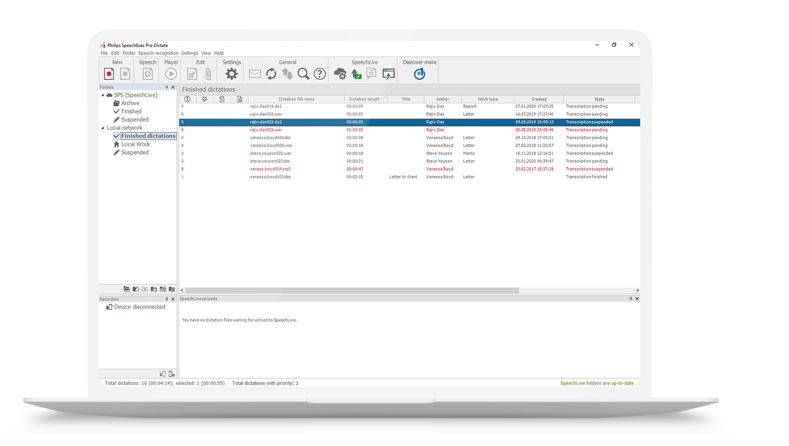Start a new dictation recording
The height and width of the screenshot is (446, 789).
tap(108, 74)
